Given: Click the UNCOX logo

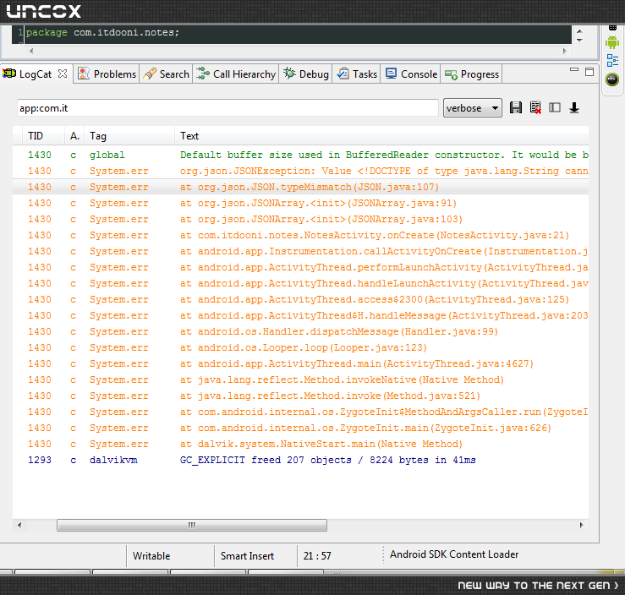Looking at the screenshot, I should coord(43,11).
